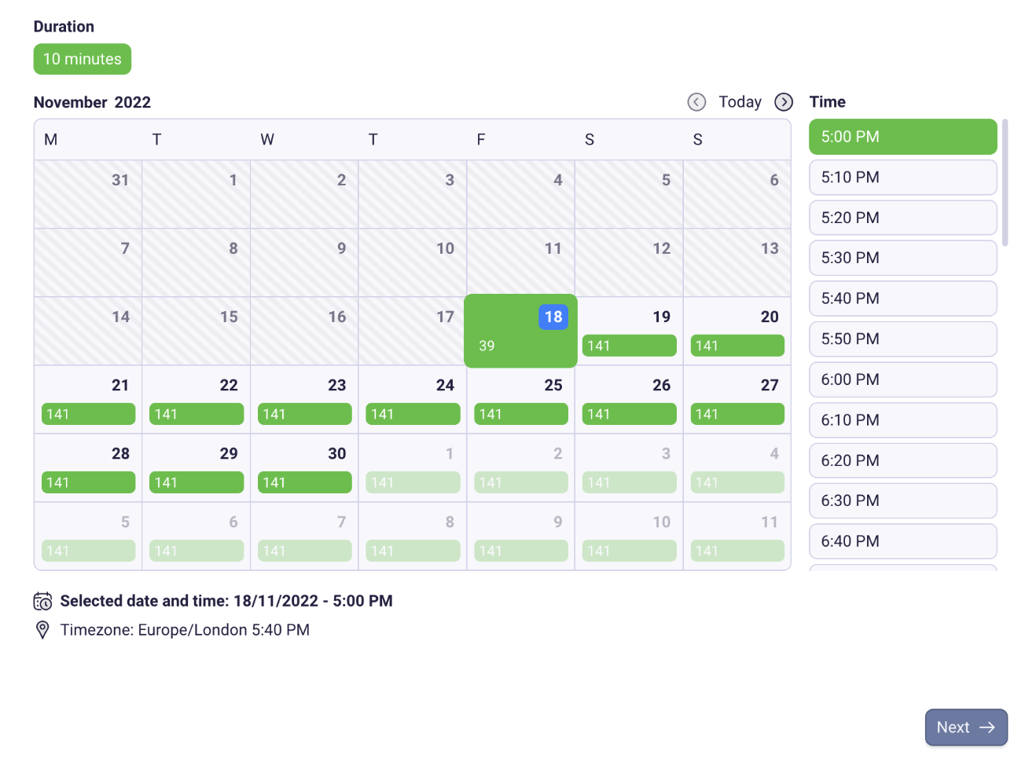Go to previous month with left arrow
Viewport: 1036px width, 773px height.
(x=696, y=102)
